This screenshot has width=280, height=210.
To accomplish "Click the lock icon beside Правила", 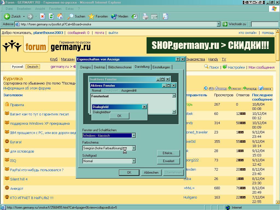I will 7,104.
